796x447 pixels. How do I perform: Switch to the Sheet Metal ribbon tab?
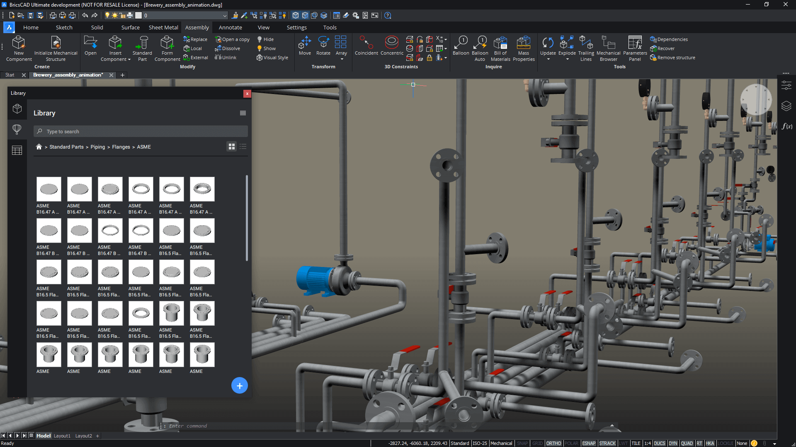[x=163, y=27]
